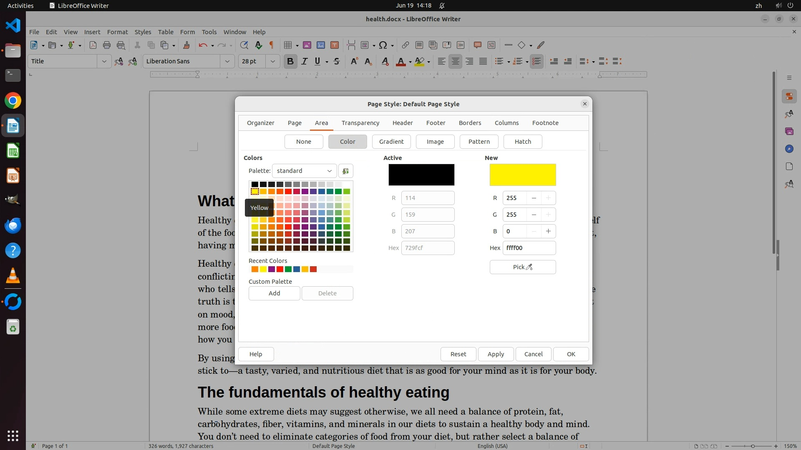This screenshot has width=801, height=450.
Task: Click the Insert Special Character omega icon
Action: [x=383, y=45]
